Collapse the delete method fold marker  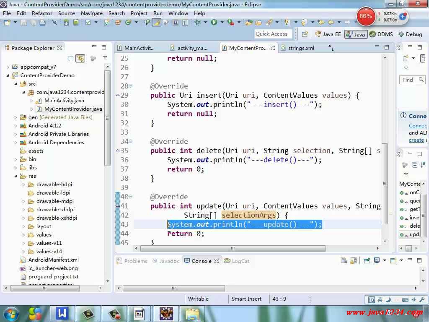pos(131,141)
